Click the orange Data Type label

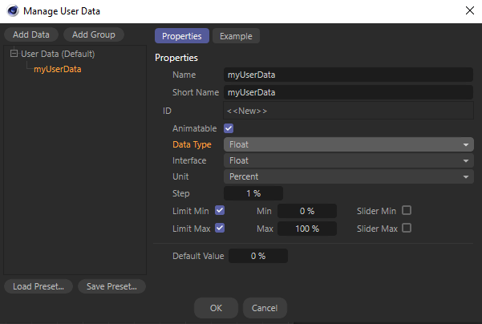click(192, 144)
